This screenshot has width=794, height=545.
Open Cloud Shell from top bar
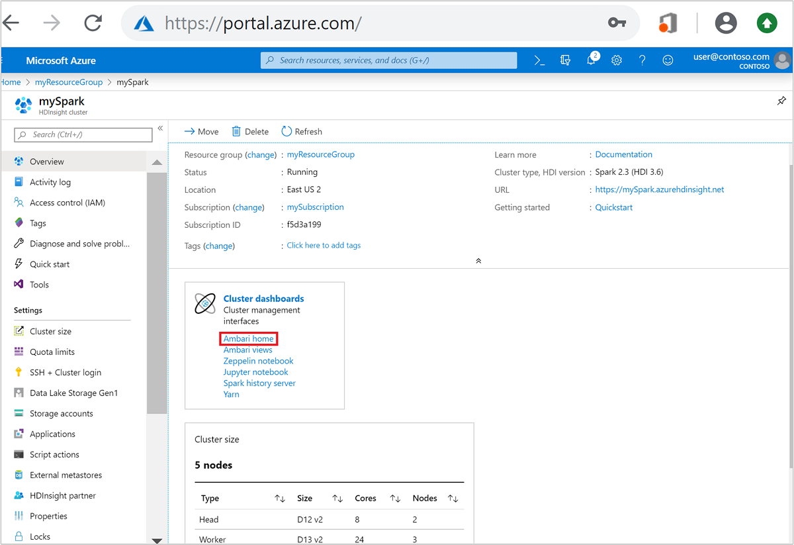540,60
